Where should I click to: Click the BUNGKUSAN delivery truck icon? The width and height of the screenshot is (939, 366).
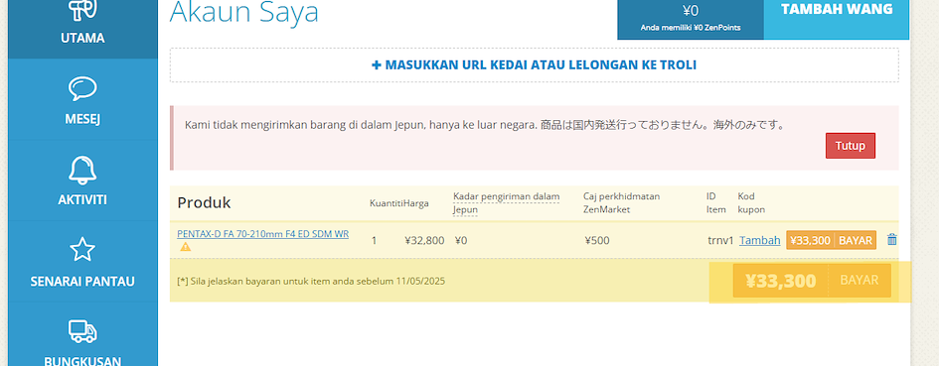82,331
